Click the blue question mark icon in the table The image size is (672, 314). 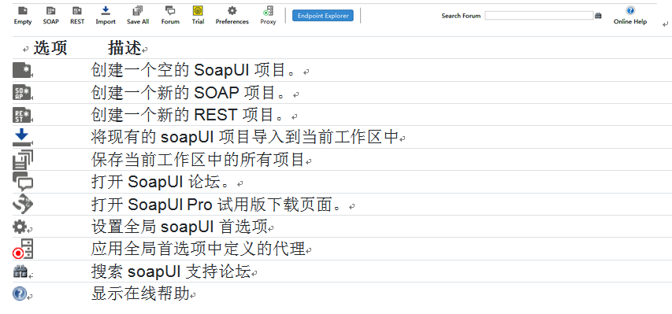(20, 294)
